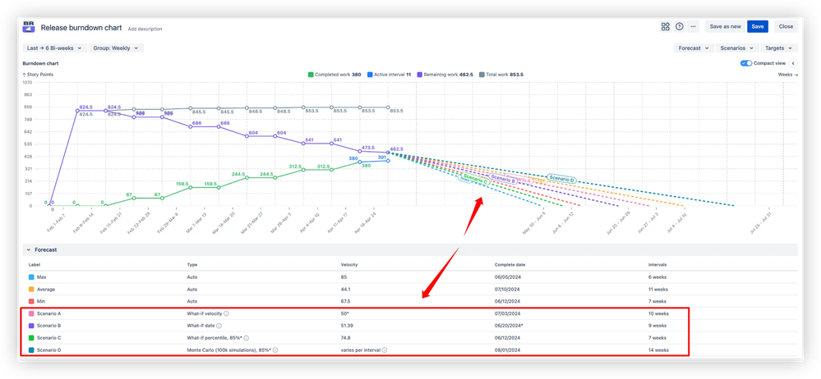Open the help question mark icon
This screenshot has width=821, height=379.
point(679,26)
